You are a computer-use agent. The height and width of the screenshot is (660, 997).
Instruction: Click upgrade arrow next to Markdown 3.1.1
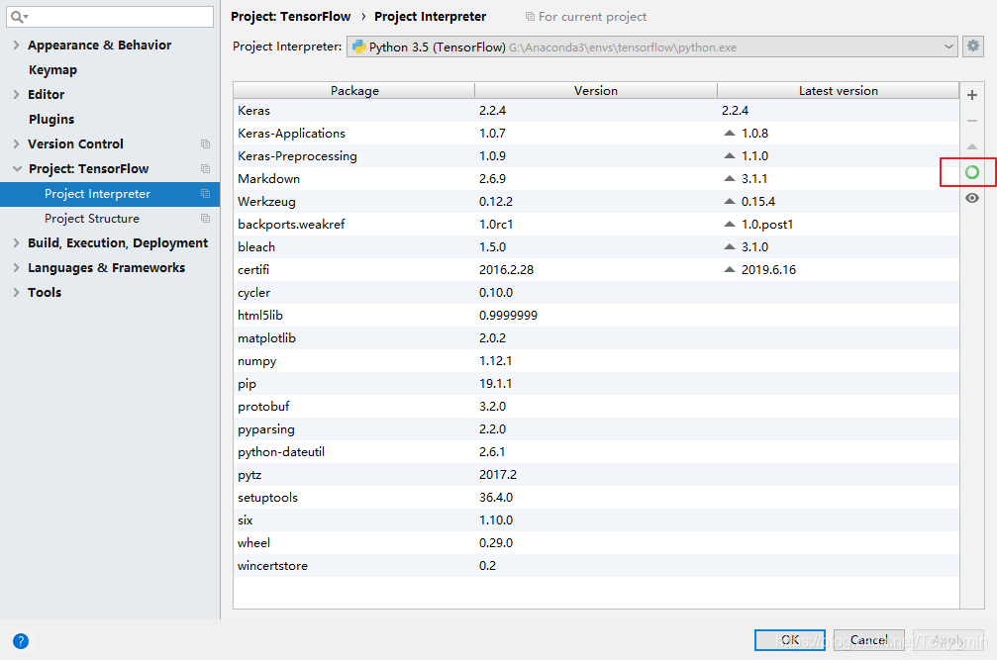730,178
